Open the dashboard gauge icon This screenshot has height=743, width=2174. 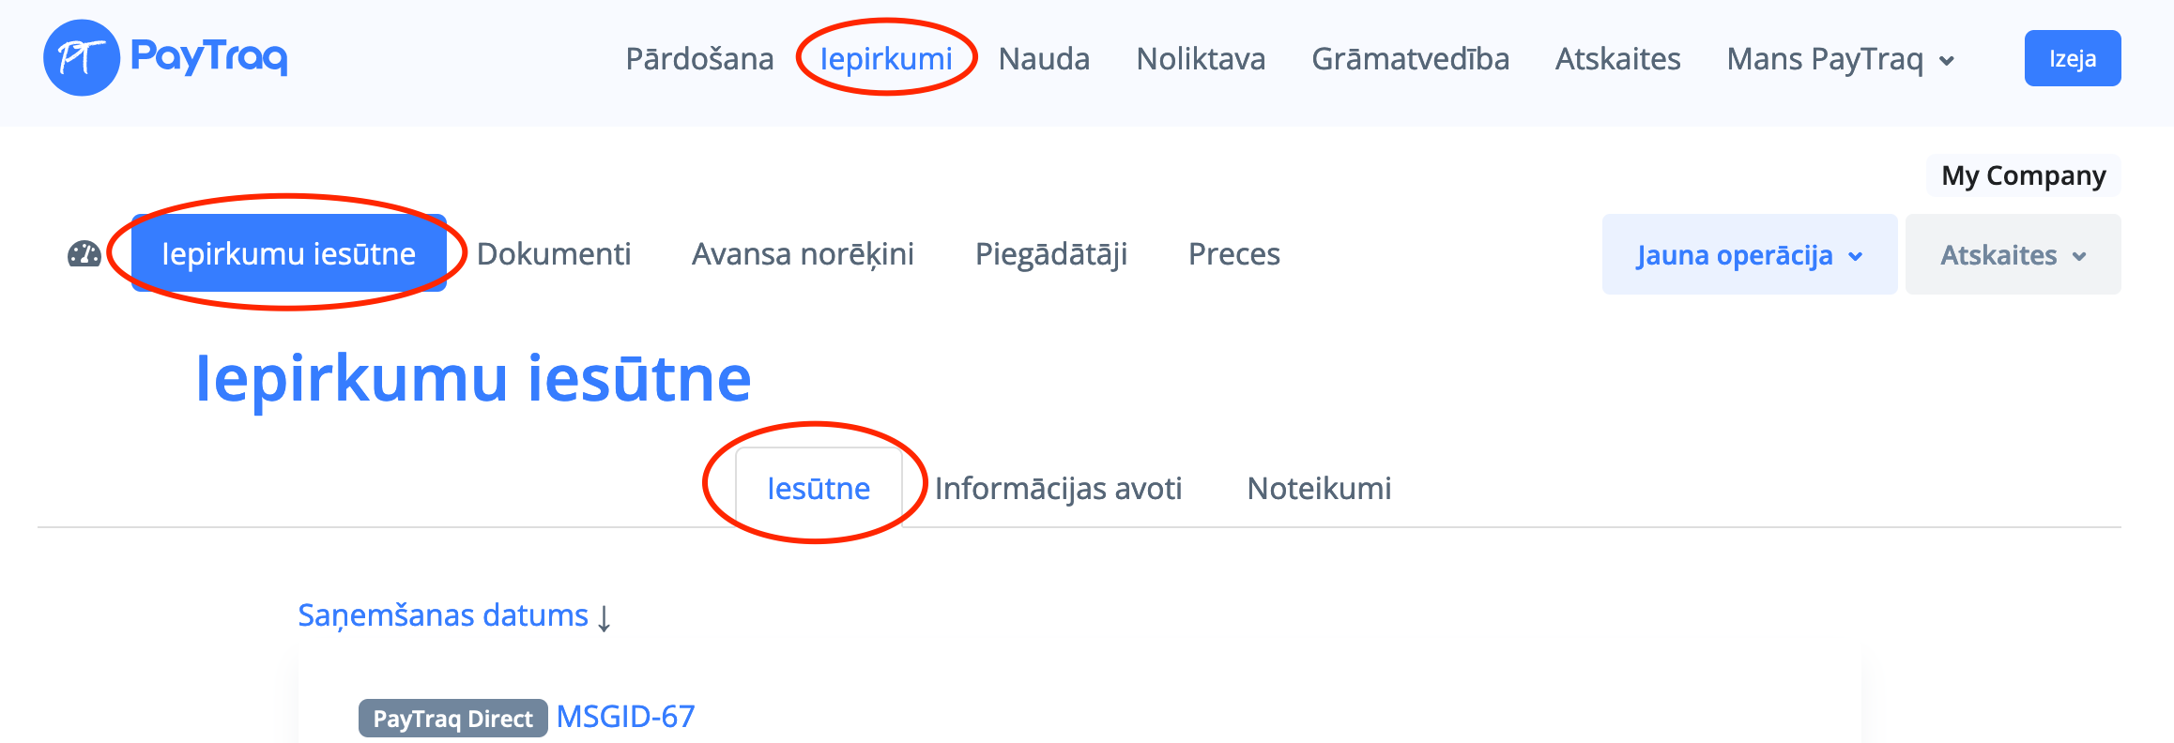click(x=84, y=254)
